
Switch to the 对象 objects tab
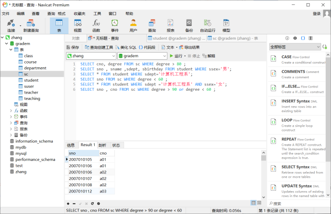[76, 38]
